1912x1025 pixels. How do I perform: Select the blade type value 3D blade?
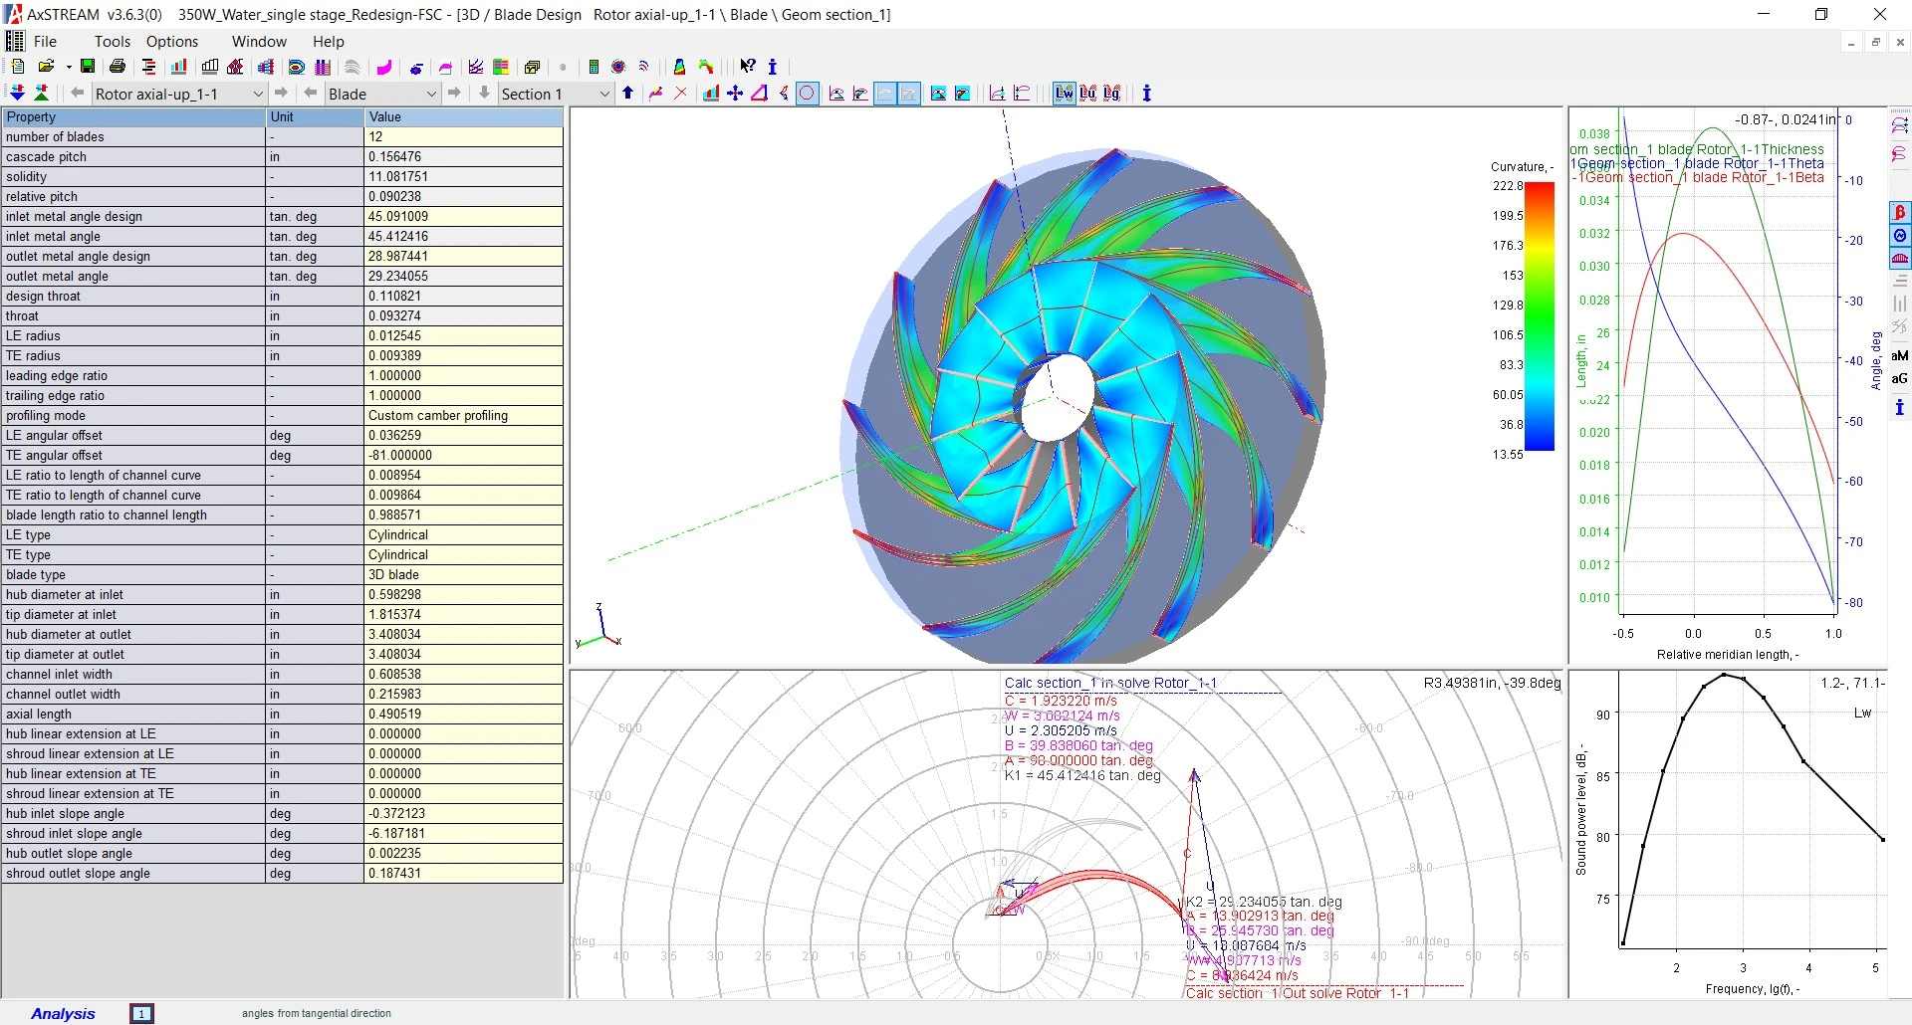coord(464,574)
